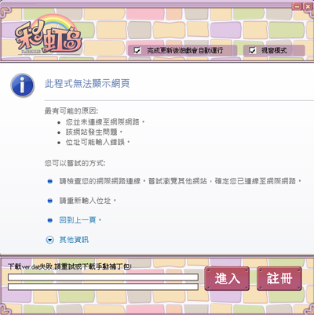Image resolution: width=314 pixels, height=315 pixels.
Task: Minimize the launcher with the top-right minus icon
Action: pos(298,6)
